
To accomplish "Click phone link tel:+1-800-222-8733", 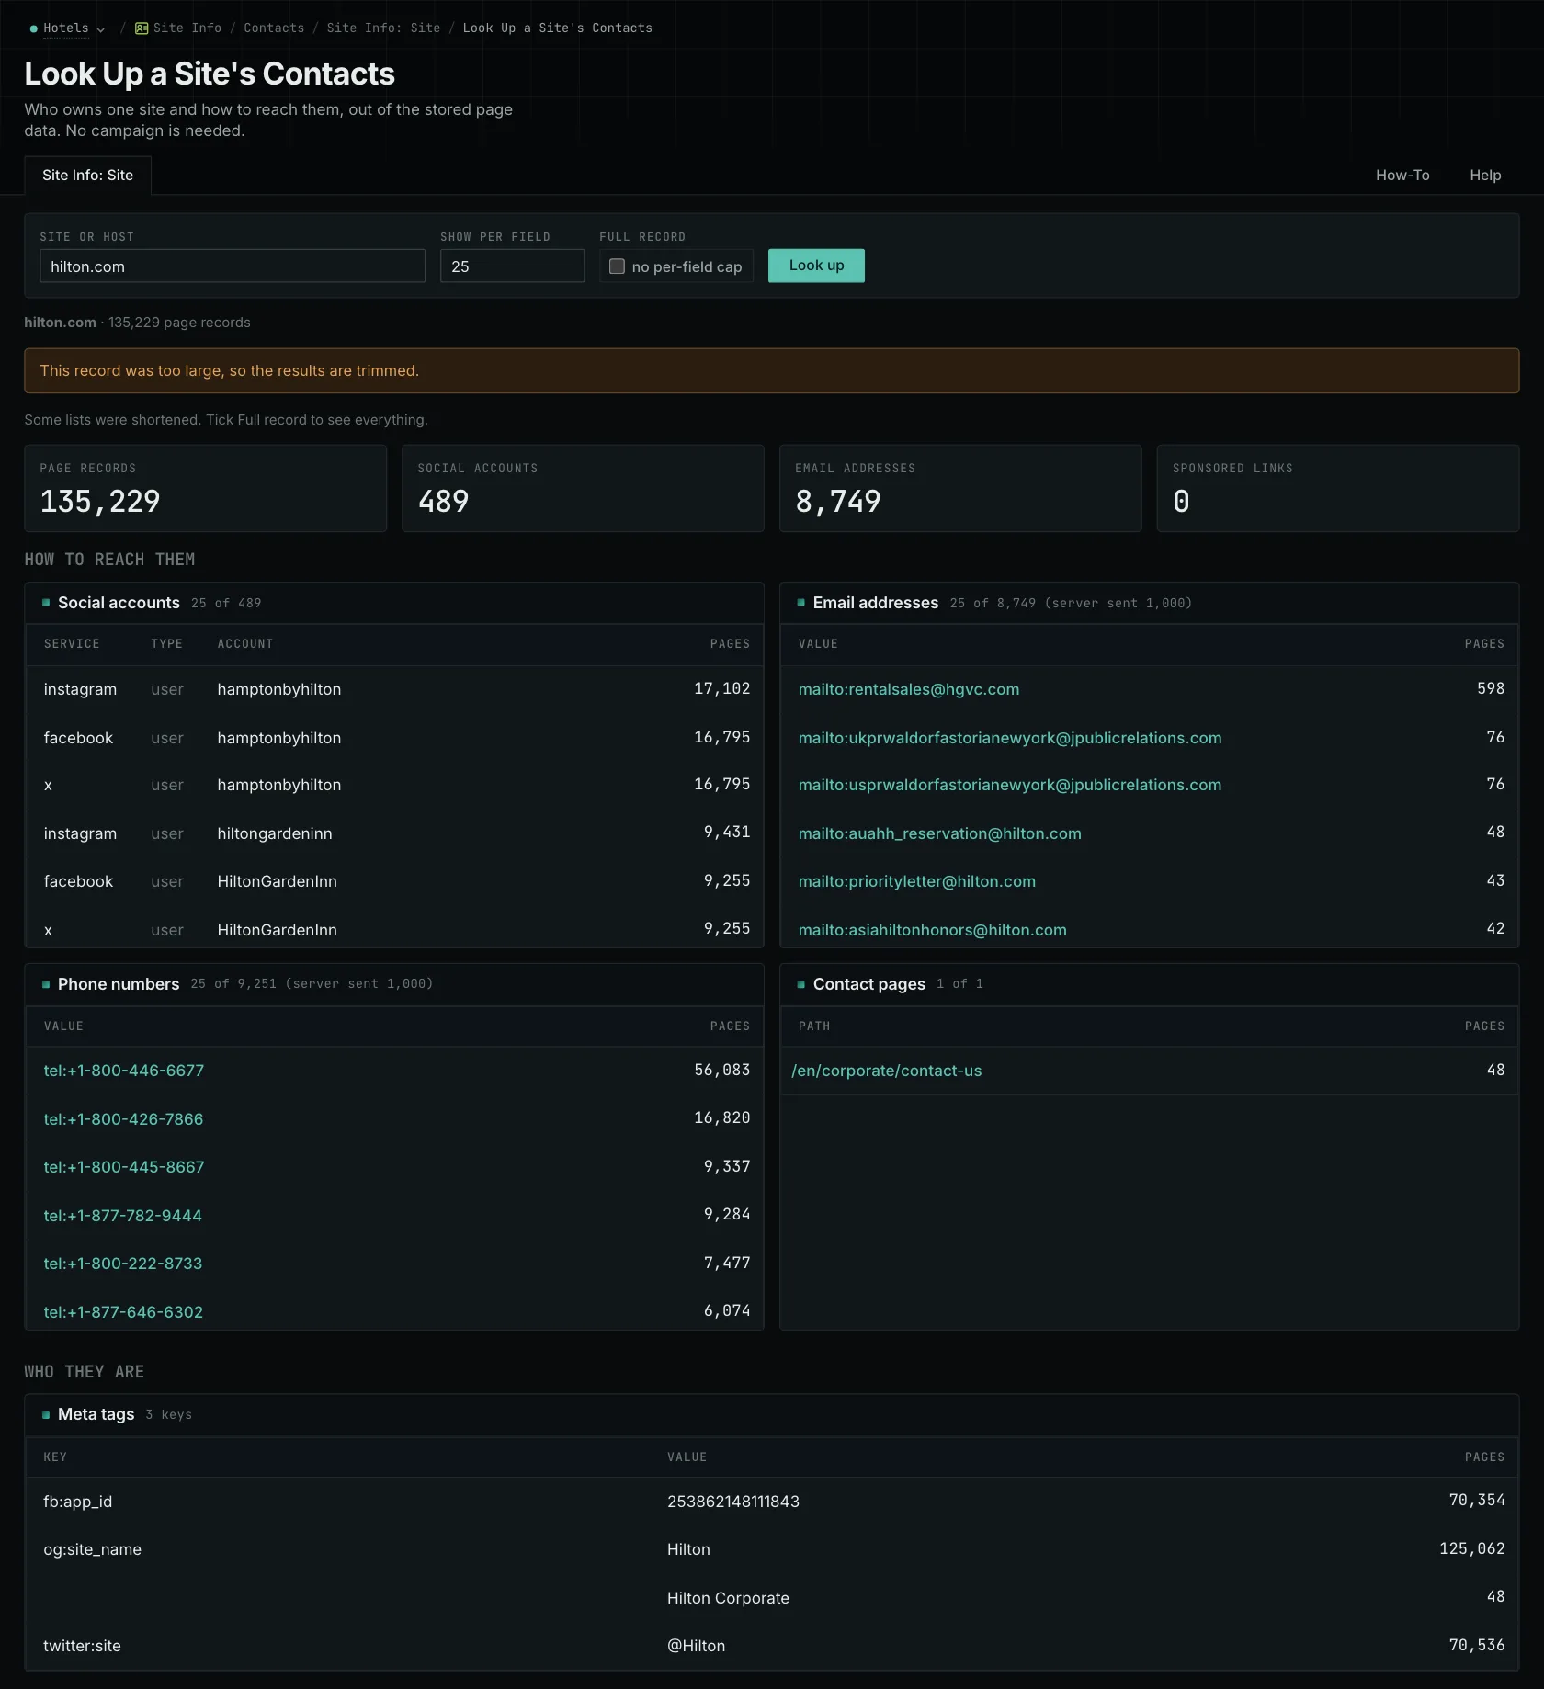I will [x=122, y=1264].
